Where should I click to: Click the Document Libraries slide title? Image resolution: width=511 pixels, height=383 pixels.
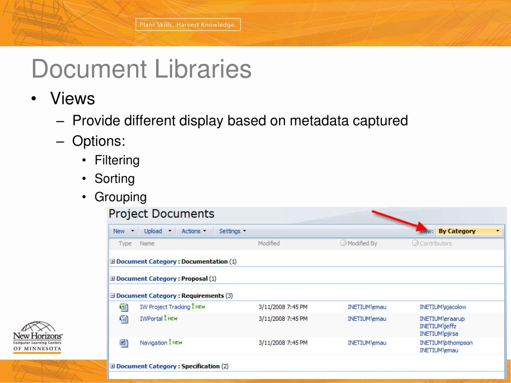click(x=141, y=68)
